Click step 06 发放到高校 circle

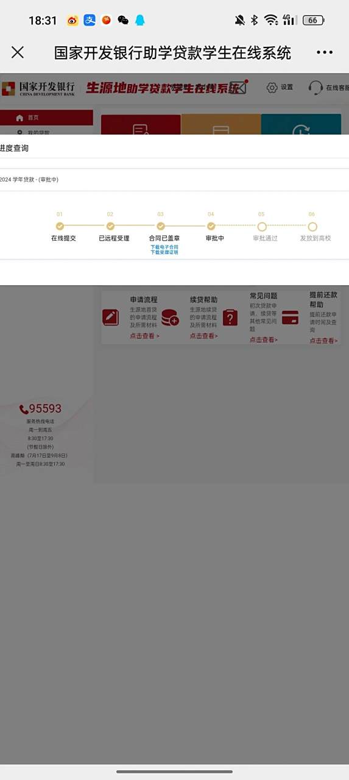point(312,226)
